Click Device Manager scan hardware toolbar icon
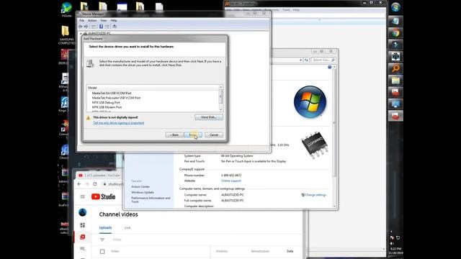The width and height of the screenshot is (461, 259). (115, 27)
